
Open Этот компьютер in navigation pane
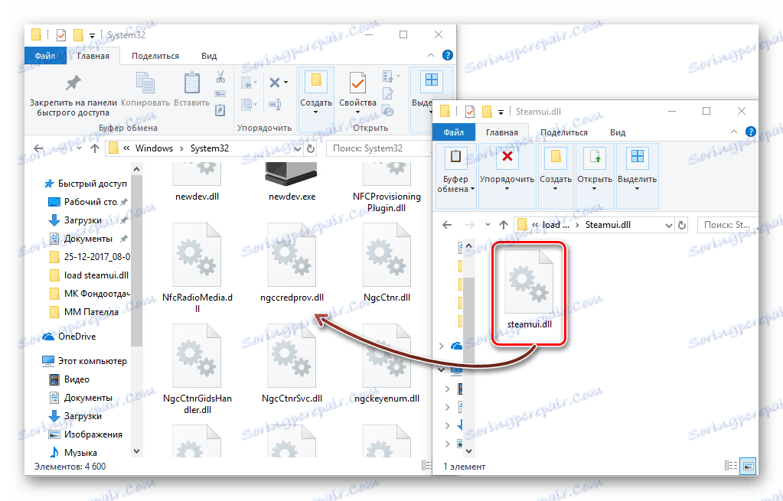86,361
